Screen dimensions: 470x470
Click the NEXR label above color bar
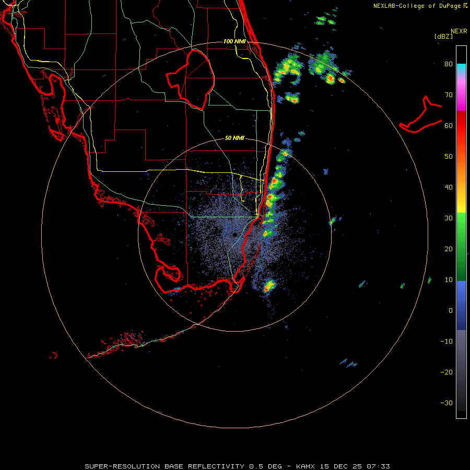tap(459, 31)
